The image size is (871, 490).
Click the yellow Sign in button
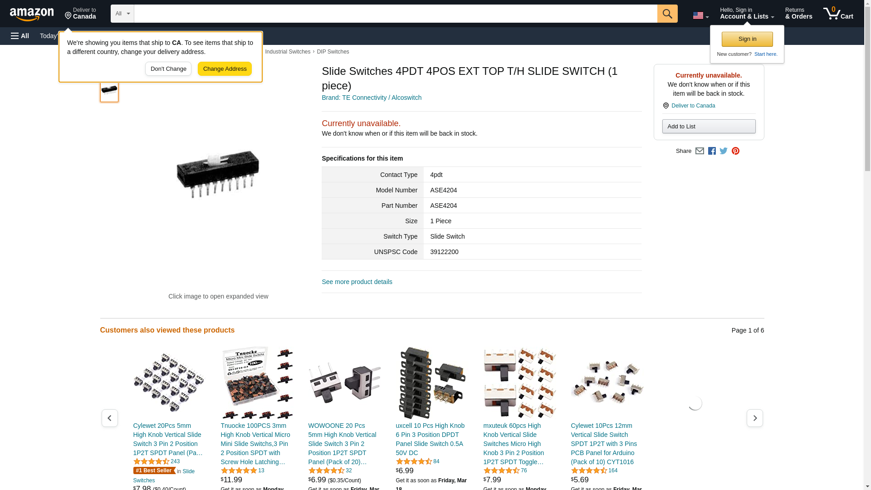tap(747, 39)
